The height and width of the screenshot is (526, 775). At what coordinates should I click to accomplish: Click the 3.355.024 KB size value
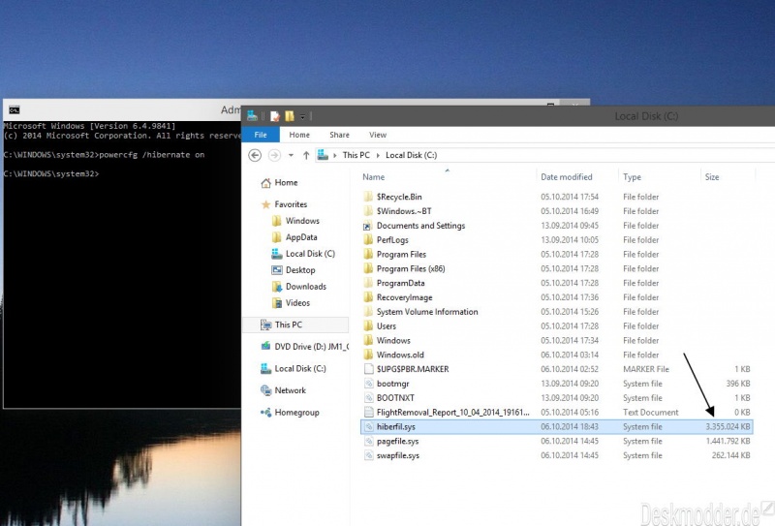728,426
